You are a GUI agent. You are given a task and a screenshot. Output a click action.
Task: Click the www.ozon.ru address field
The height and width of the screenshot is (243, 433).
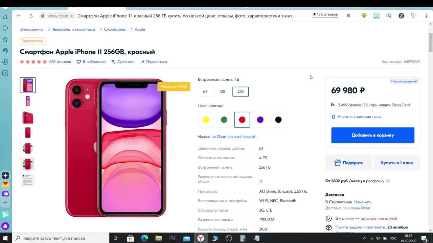61,16
